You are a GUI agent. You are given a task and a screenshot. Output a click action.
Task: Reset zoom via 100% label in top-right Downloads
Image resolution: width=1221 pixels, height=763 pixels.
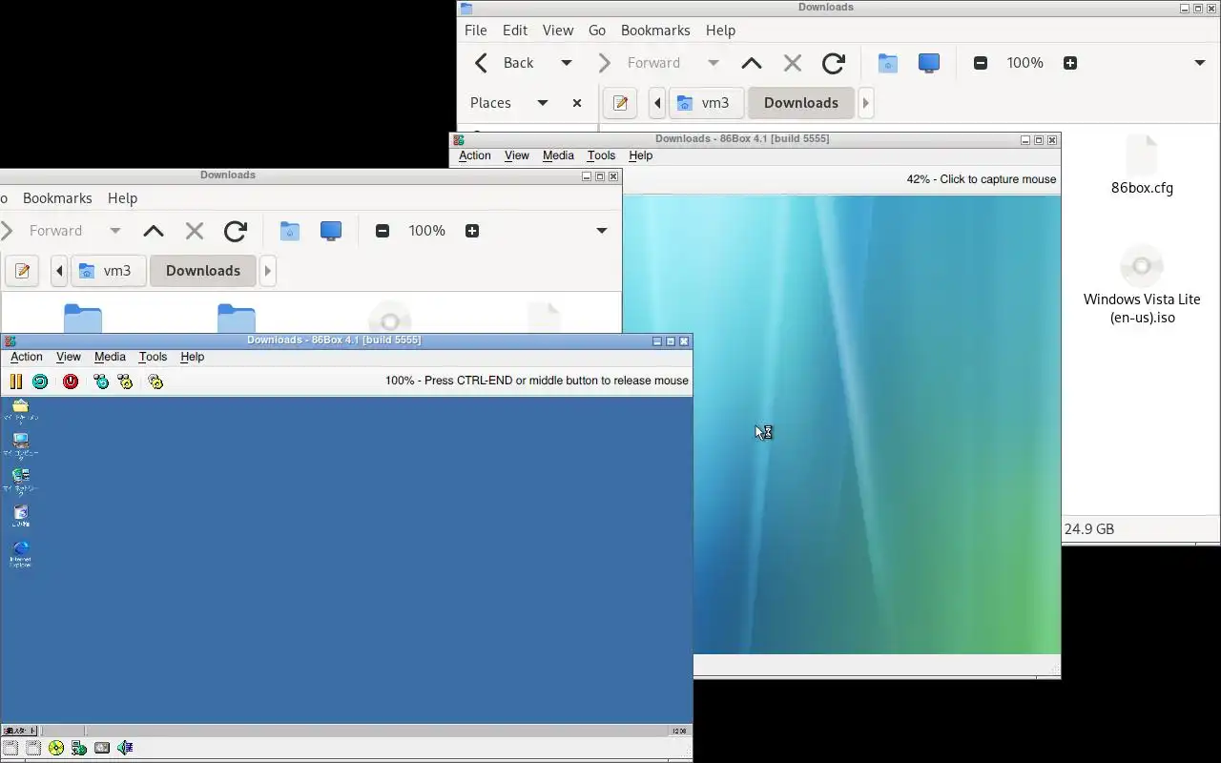1025,63
